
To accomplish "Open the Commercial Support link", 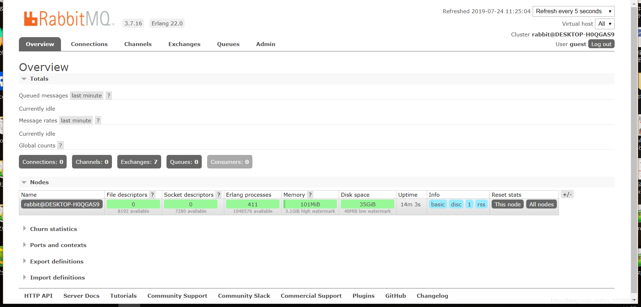I will click(311, 296).
